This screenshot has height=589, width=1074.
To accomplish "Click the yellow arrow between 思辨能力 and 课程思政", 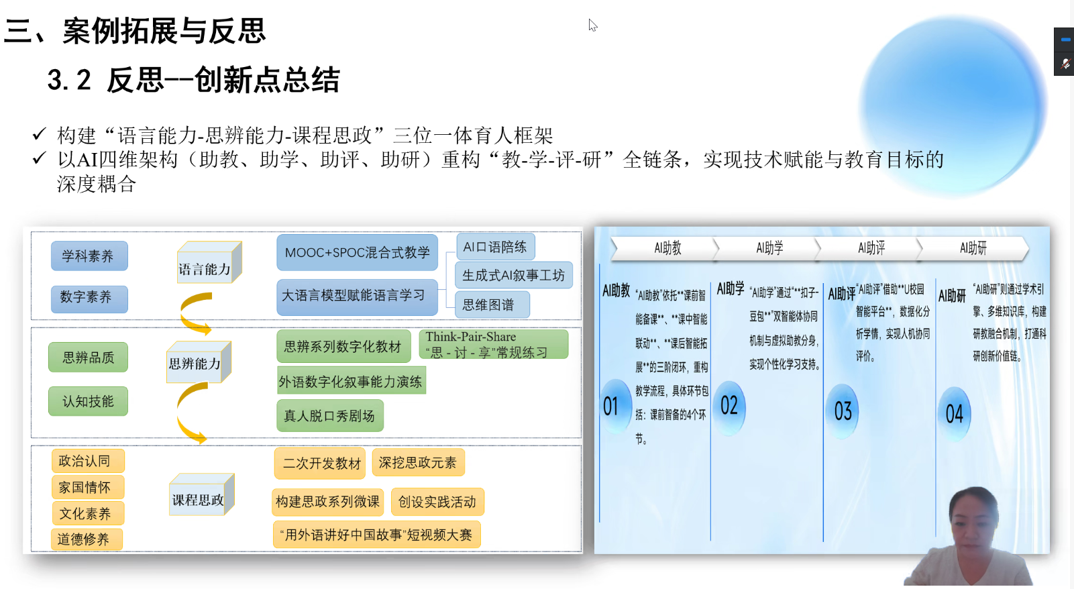I will tap(192, 412).
